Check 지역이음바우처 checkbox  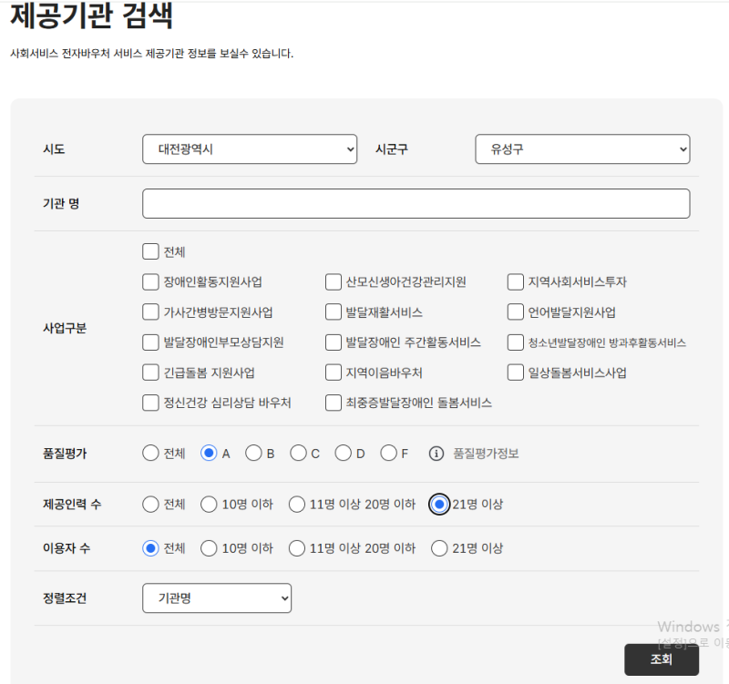click(x=334, y=373)
